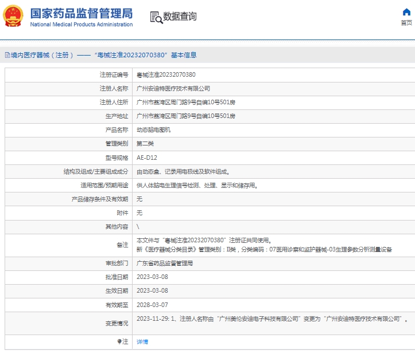The width and height of the screenshot is (415, 354).
Task: Click the 审批部门 row label
Action: click(117, 263)
